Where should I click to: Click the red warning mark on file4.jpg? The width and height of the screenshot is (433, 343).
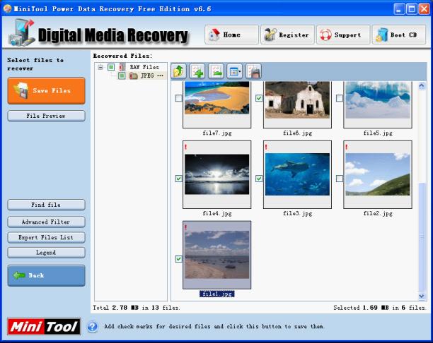186,147
